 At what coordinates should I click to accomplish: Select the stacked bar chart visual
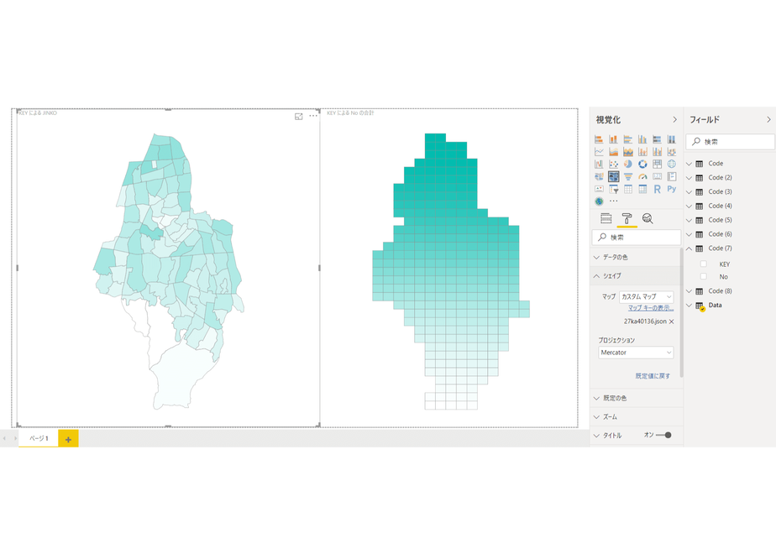[599, 139]
